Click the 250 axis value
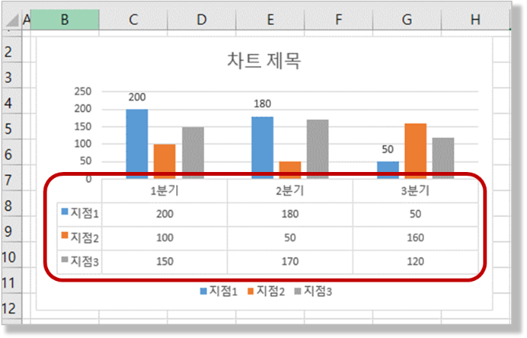Image resolution: width=527 pixels, height=338 pixels. point(83,91)
